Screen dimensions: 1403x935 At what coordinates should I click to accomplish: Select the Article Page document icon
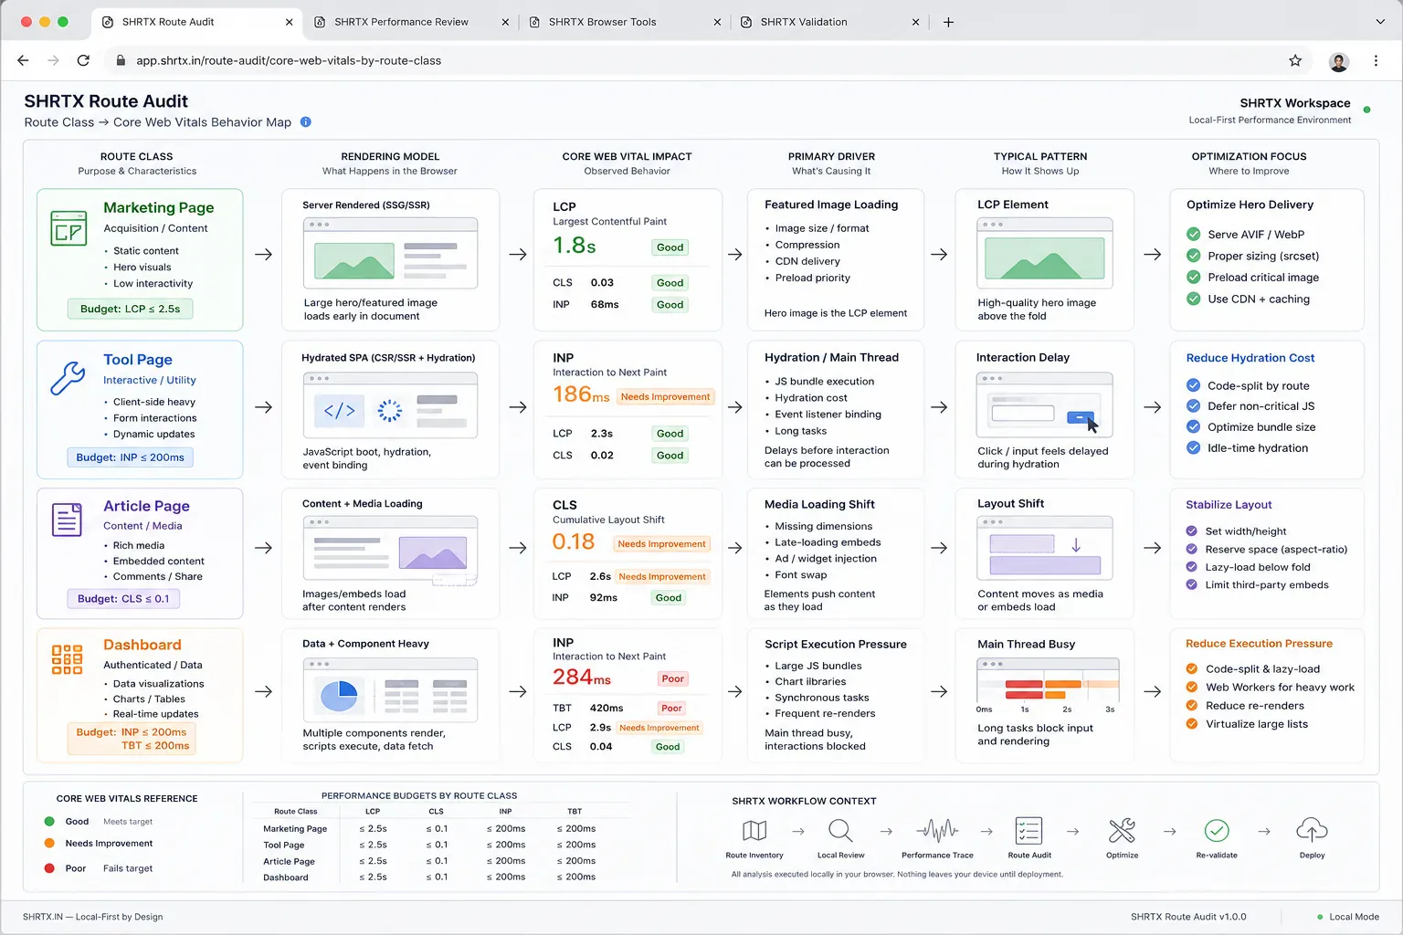(x=67, y=520)
